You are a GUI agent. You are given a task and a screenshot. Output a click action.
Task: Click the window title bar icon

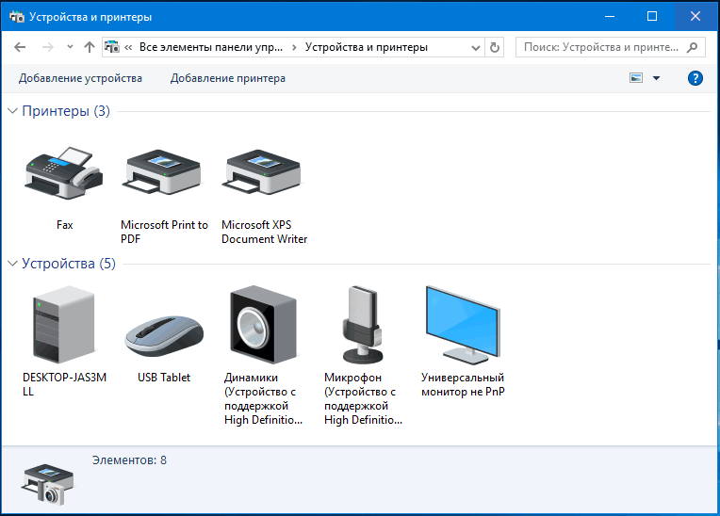coord(17,17)
